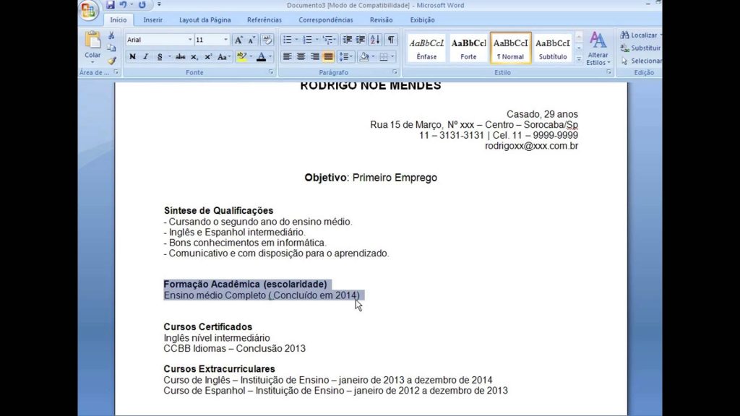Open the clipboard pane launcher

pos(116,72)
